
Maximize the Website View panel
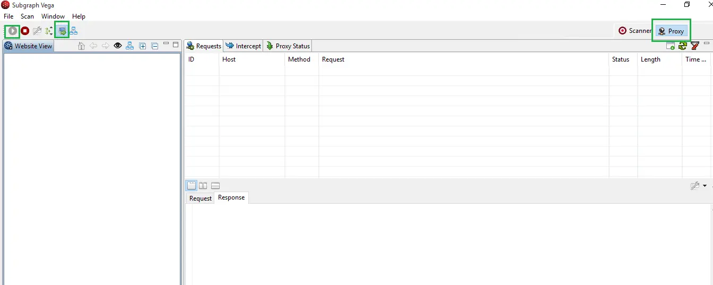(x=176, y=45)
